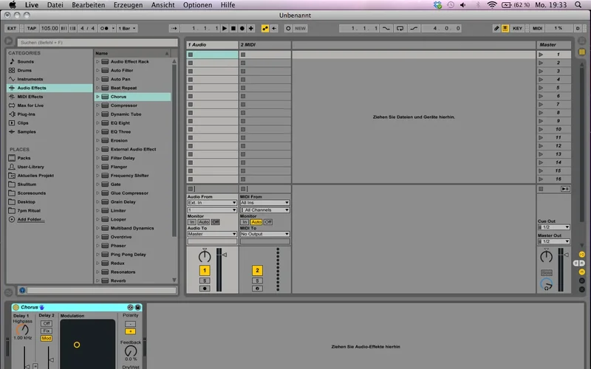Click the Chorus device activator icon

click(x=16, y=307)
